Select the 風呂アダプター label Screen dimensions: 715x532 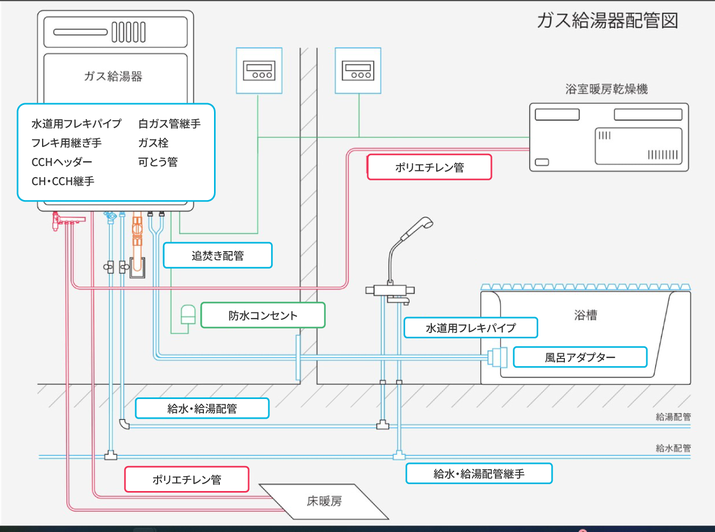click(x=580, y=358)
